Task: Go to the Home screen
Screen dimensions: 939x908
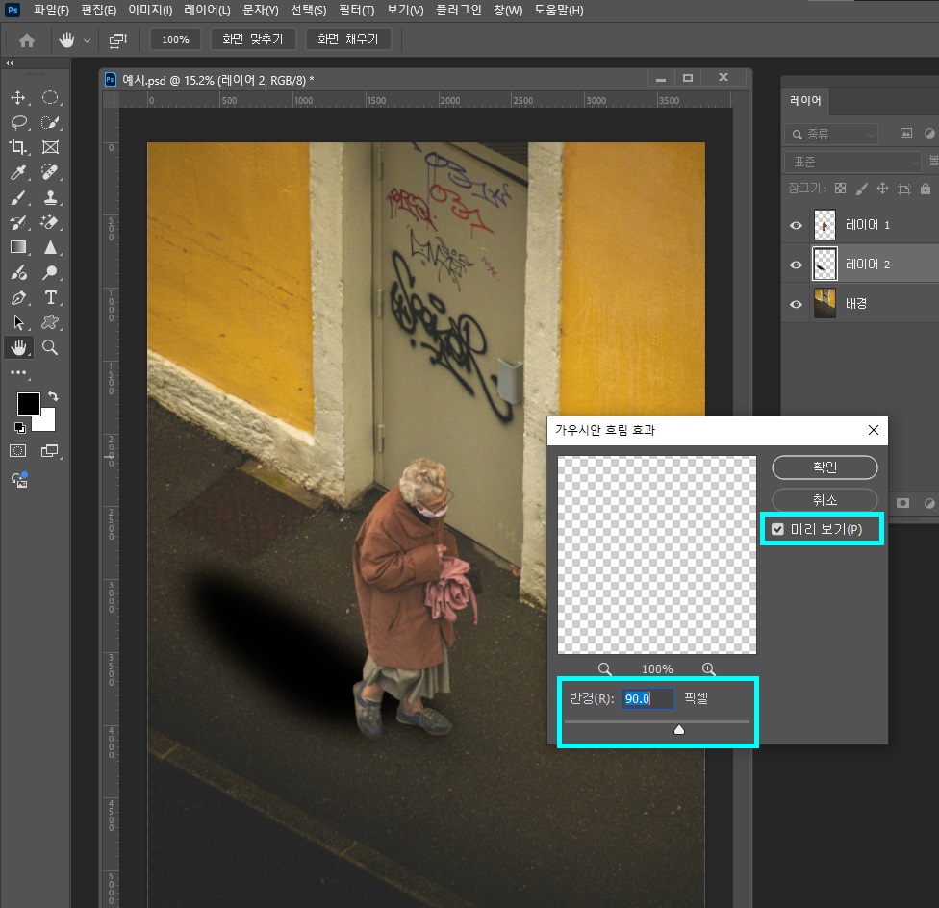Action: [x=27, y=40]
